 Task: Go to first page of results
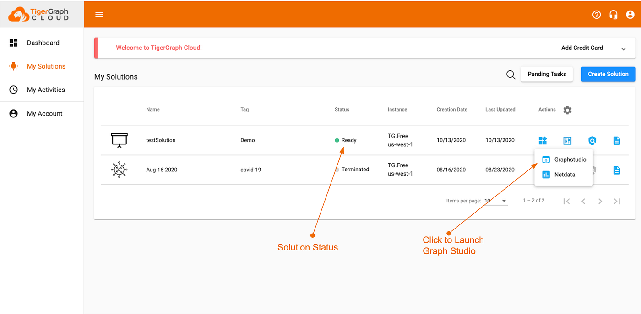tap(566, 201)
